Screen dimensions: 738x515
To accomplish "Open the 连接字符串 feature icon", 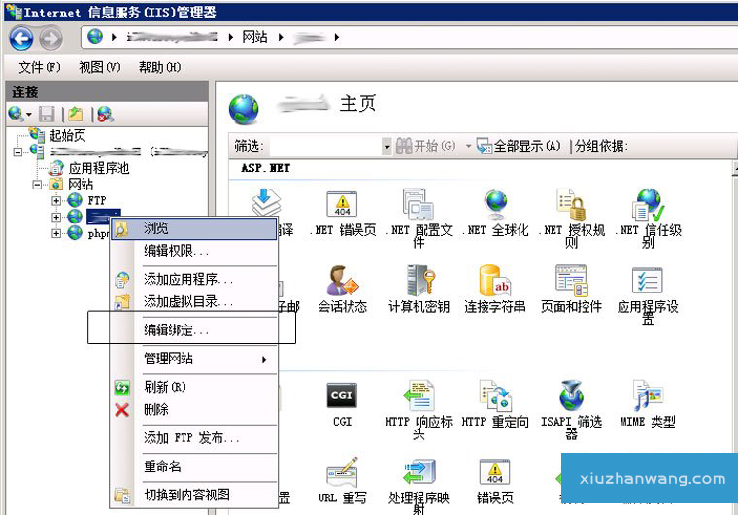I will coord(494,282).
